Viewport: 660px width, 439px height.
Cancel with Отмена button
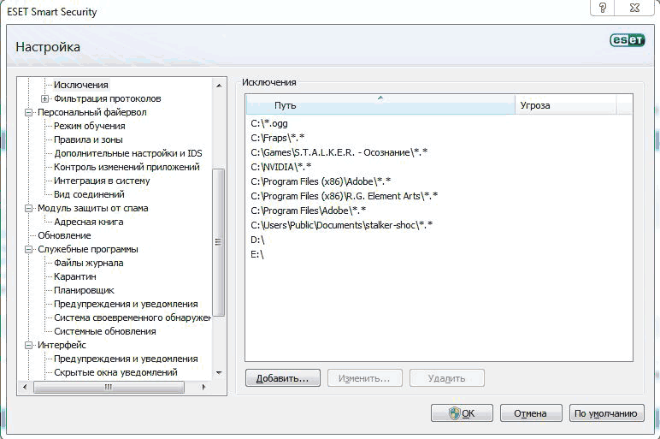pyautogui.click(x=531, y=413)
